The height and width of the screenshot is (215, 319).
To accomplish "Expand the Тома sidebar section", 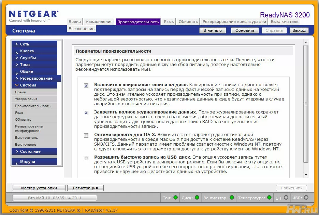I will tap(25, 65).
